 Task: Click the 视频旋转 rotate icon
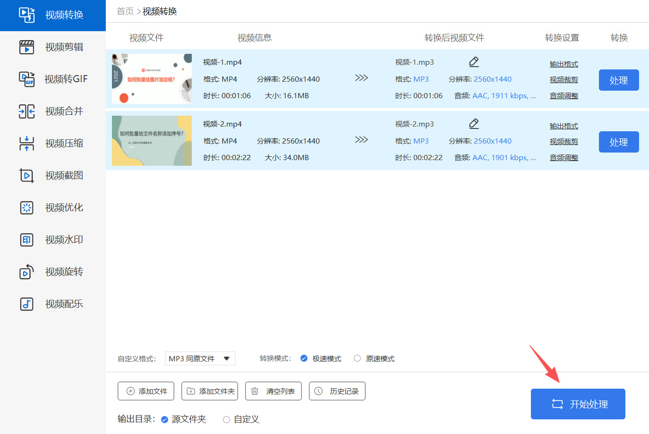(x=26, y=272)
